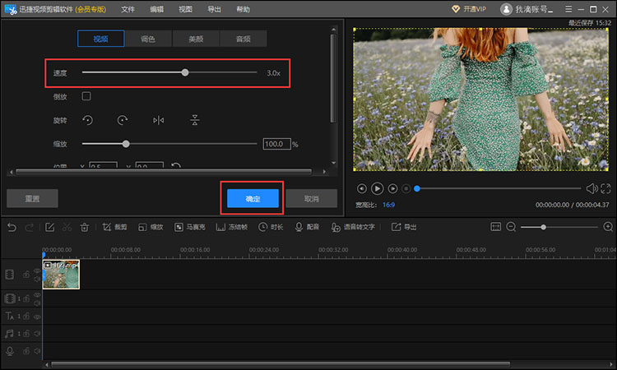Change the 16:9 aspect ratio link

[388, 205]
